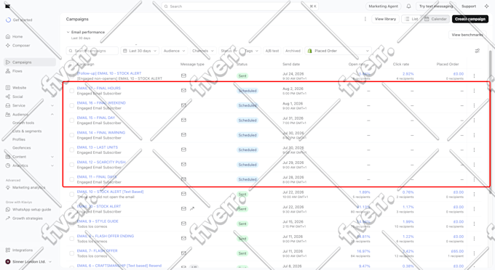Open row actions for EMAIL 13 - LAST UNITS
Image resolution: width=495 pixels, height=270 pixels.
(474, 150)
